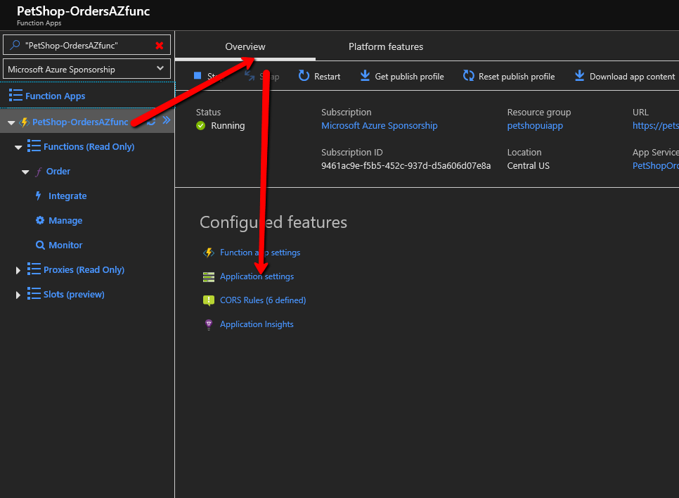Select the Order function
The image size is (679, 498).
point(58,171)
